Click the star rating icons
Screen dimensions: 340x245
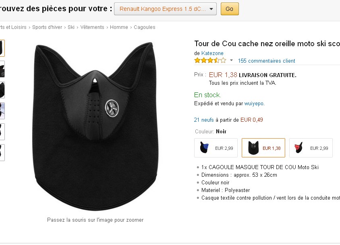pyautogui.click(x=210, y=61)
